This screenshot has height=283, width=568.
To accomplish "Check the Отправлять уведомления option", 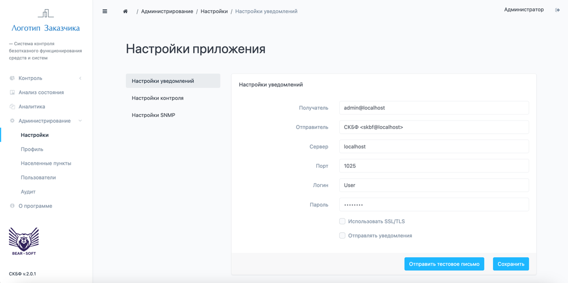I will click(x=342, y=235).
